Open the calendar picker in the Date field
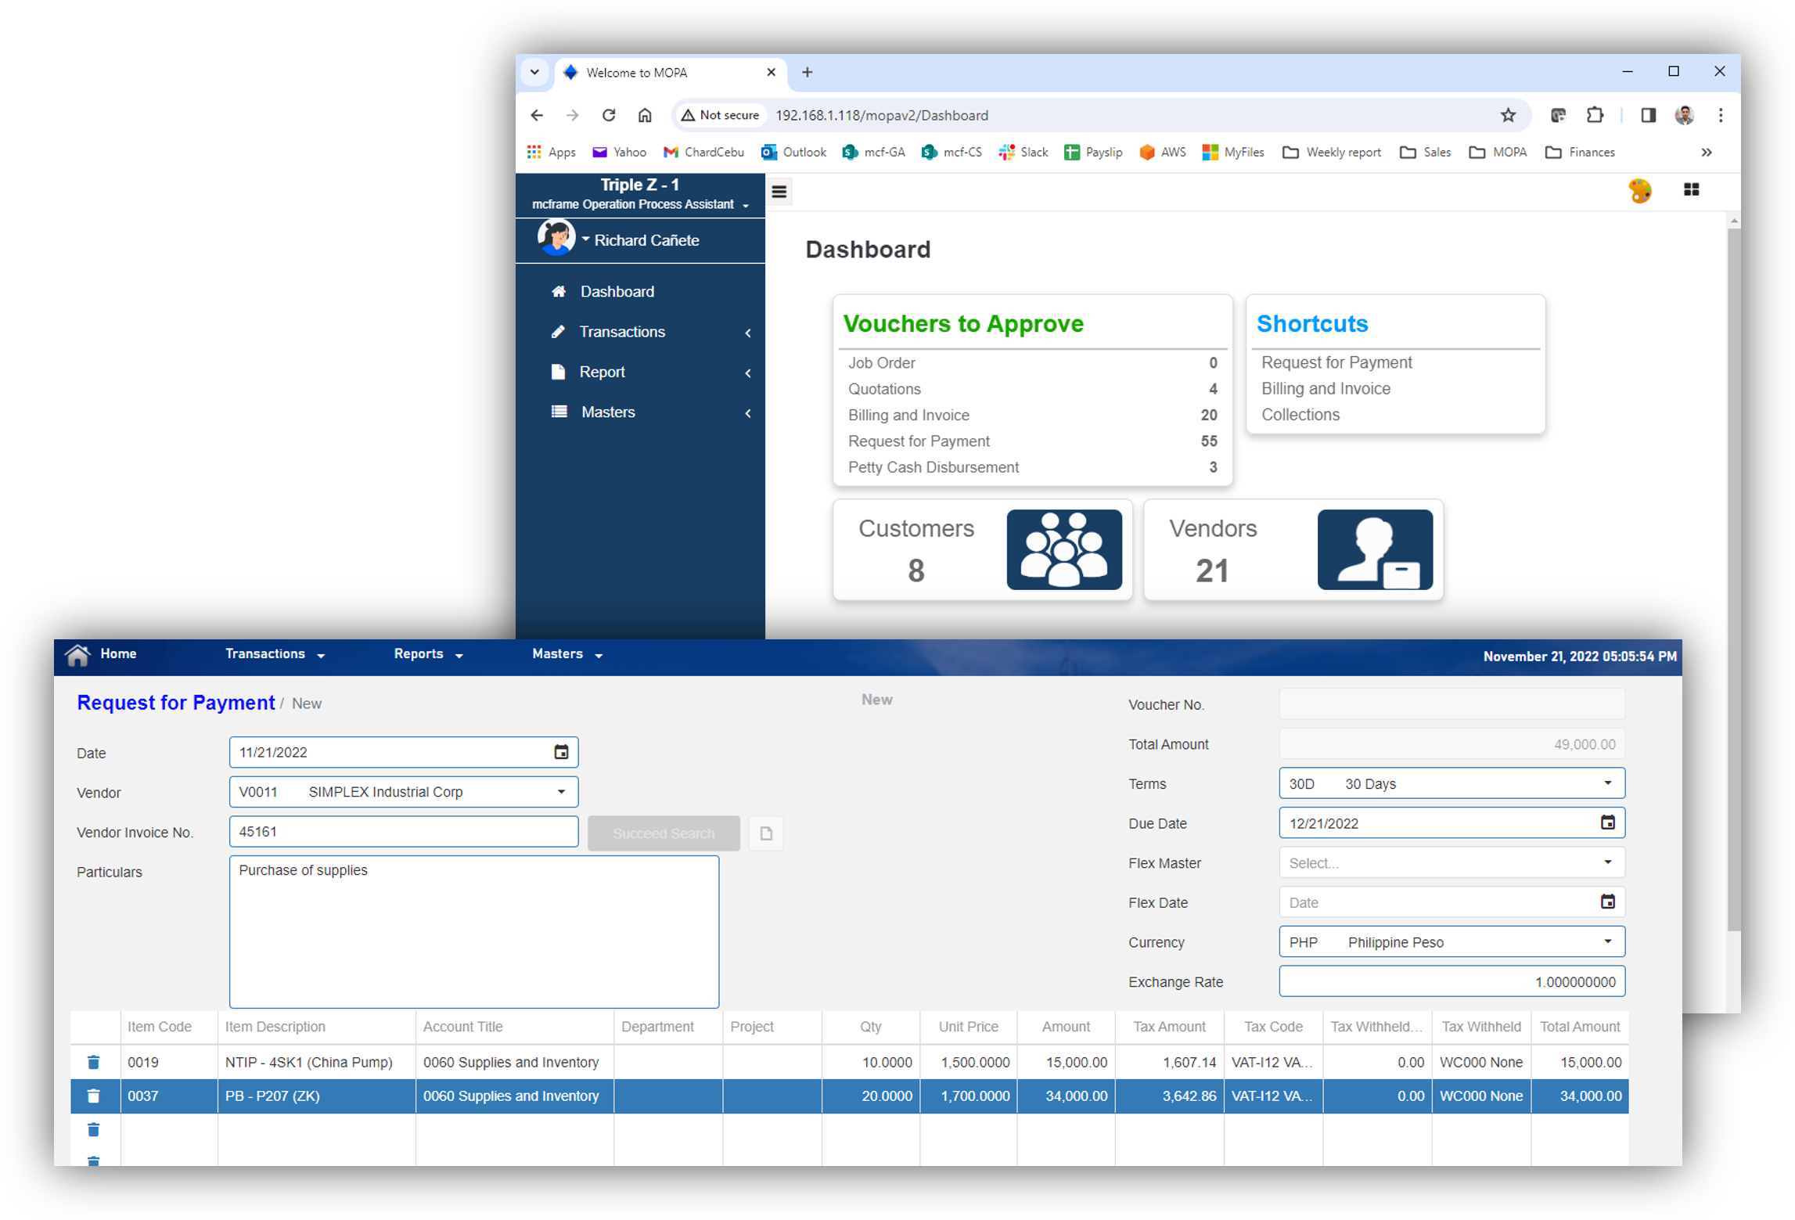This screenshot has height=1220, width=1795. 561,751
